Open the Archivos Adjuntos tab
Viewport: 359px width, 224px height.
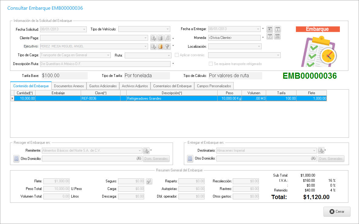click(135, 86)
